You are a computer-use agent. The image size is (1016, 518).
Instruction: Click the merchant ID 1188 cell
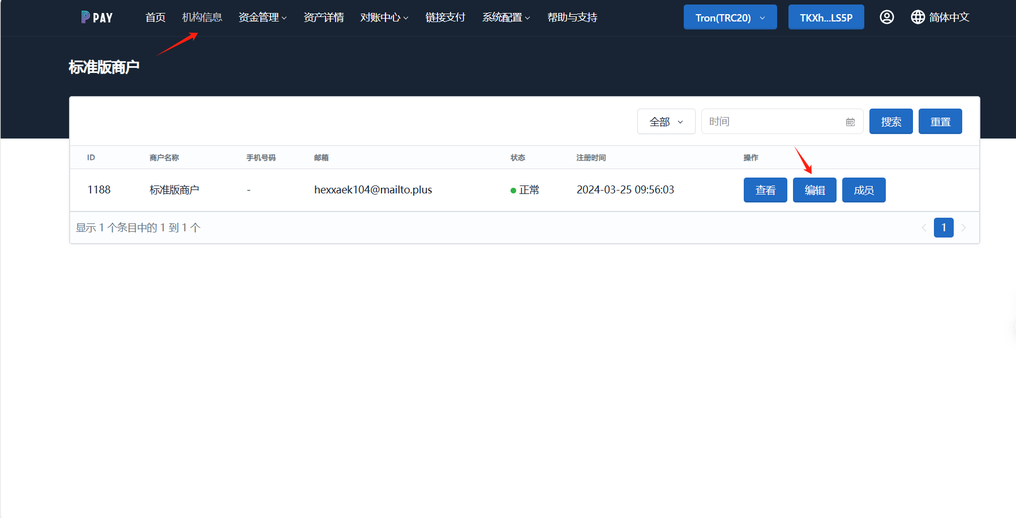pyautogui.click(x=99, y=190)
